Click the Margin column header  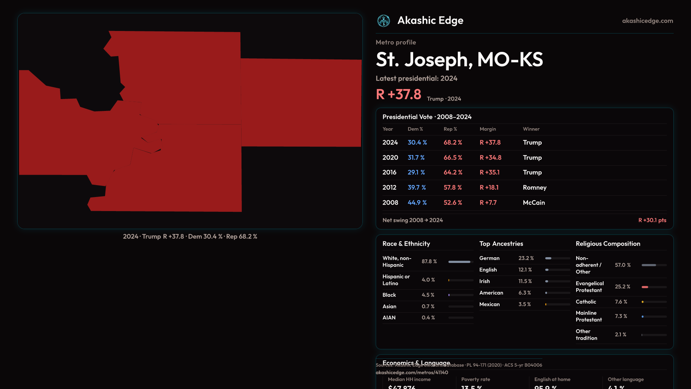click(488, 129)
